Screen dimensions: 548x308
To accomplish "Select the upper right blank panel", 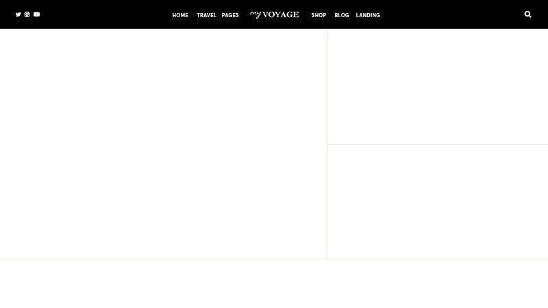I will 438,86.
